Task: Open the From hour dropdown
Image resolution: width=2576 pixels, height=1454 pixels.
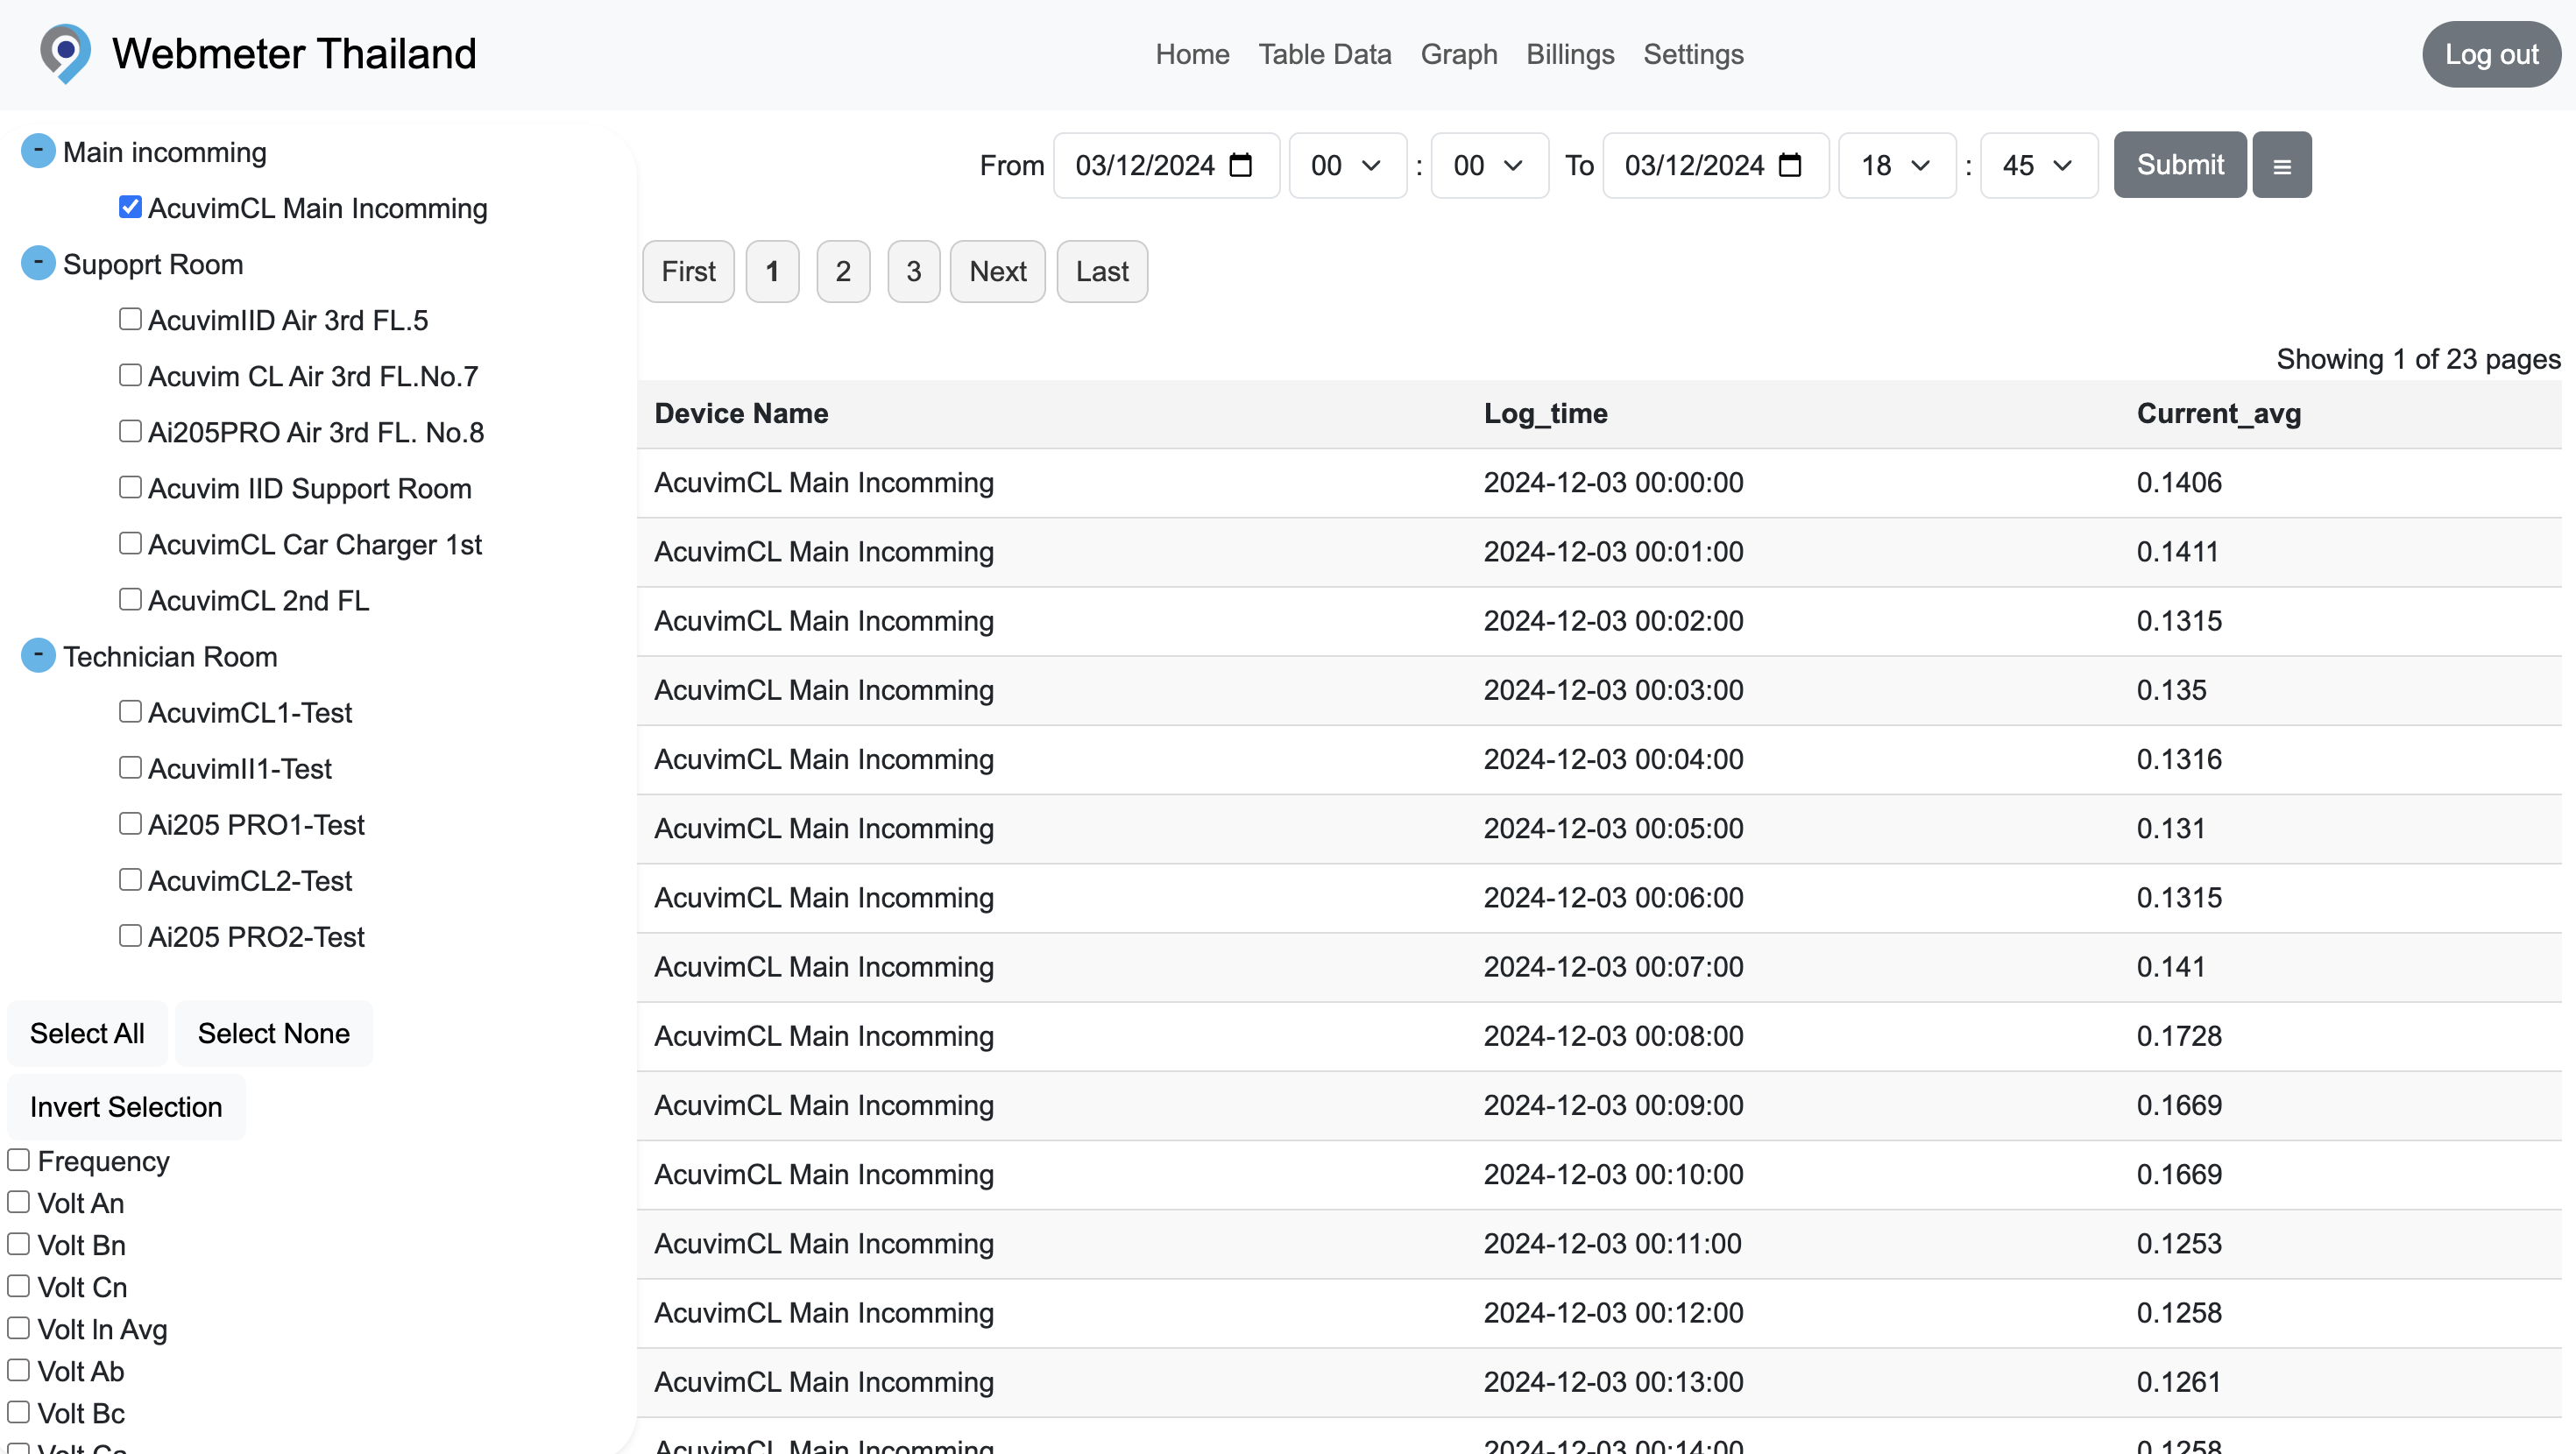Action: click(1347, 165)
